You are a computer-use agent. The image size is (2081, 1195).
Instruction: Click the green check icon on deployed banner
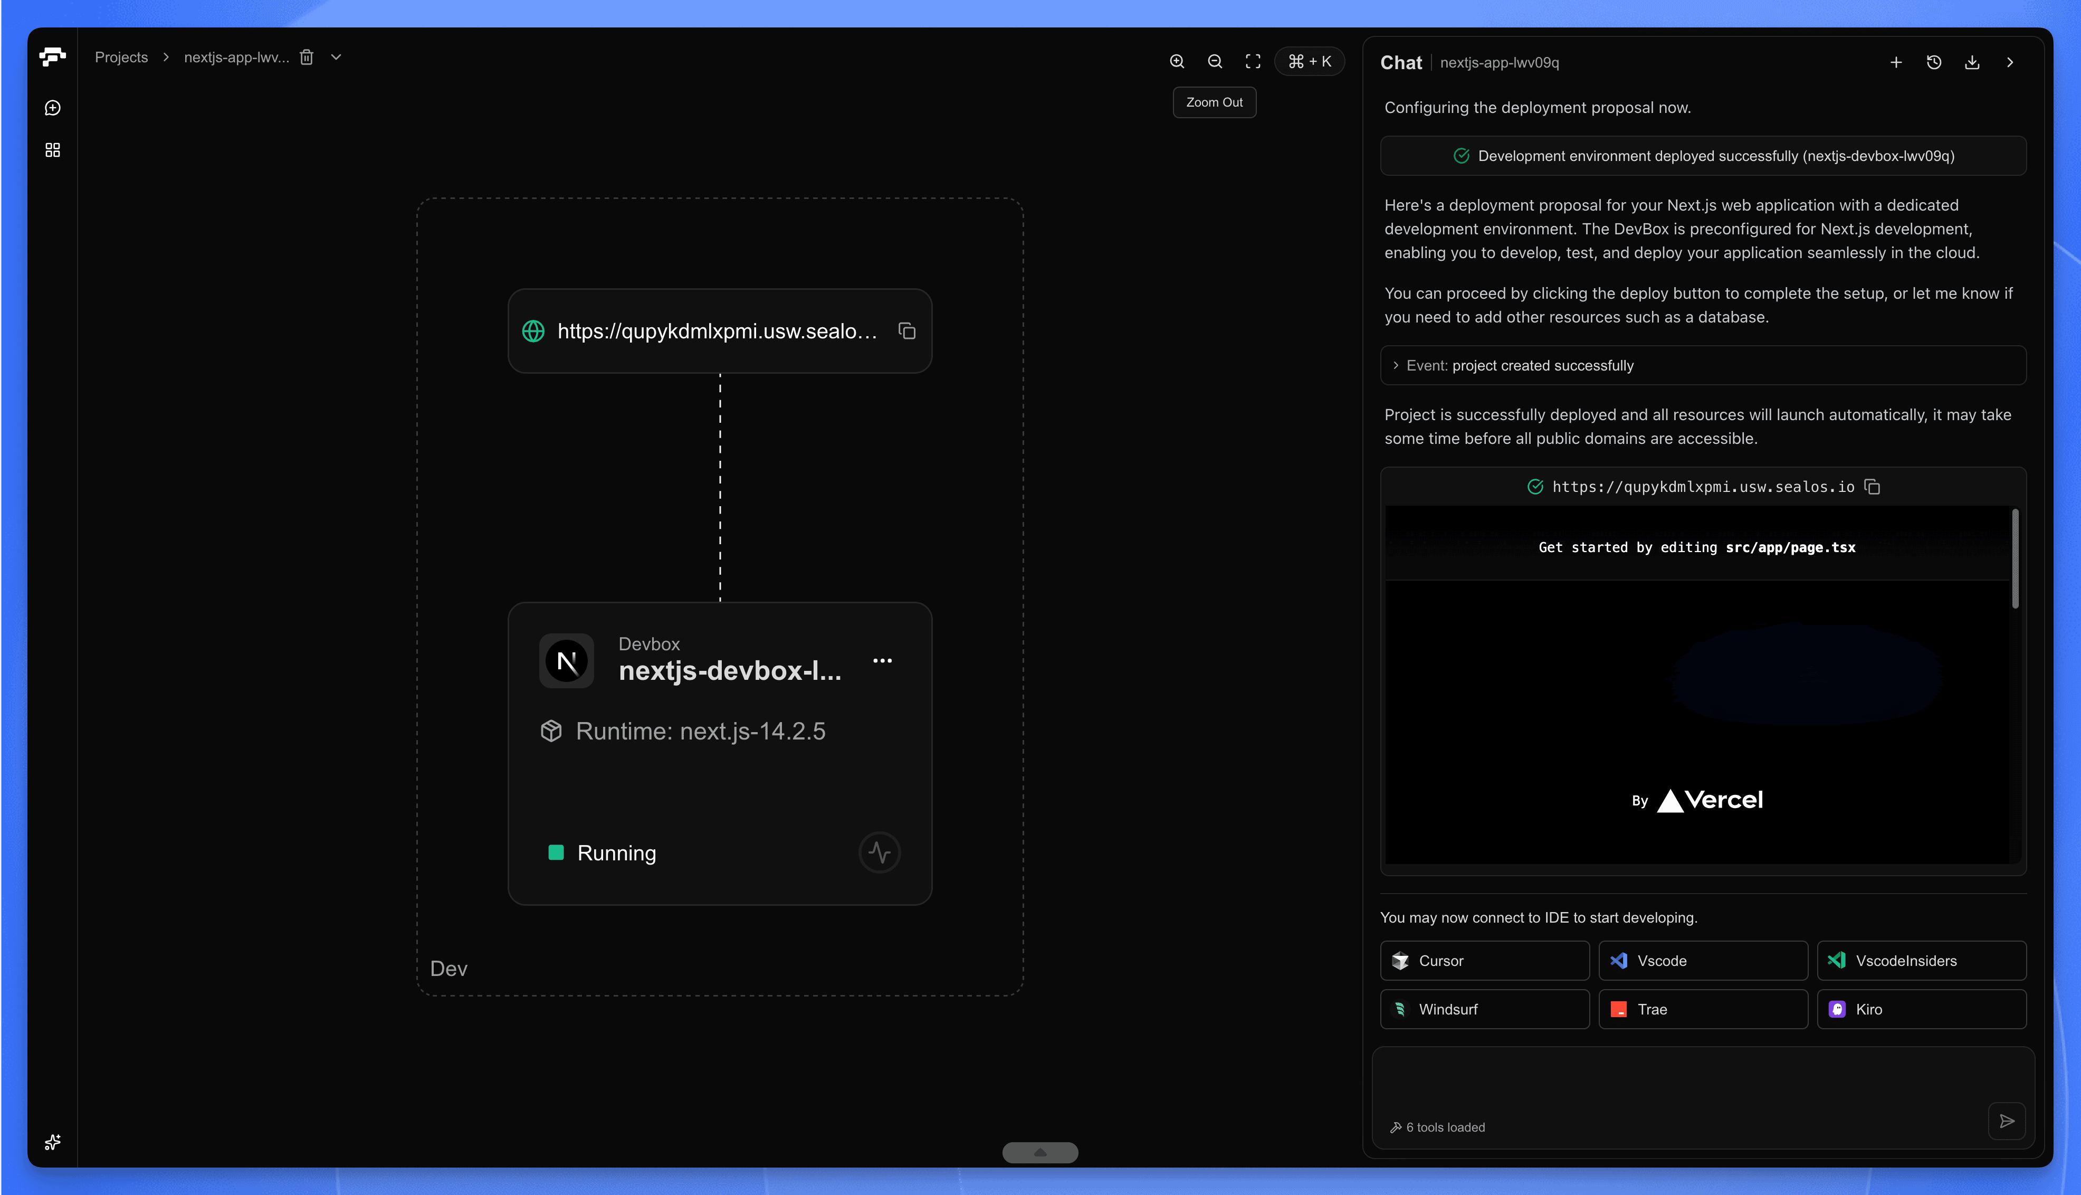point(1461,156)
